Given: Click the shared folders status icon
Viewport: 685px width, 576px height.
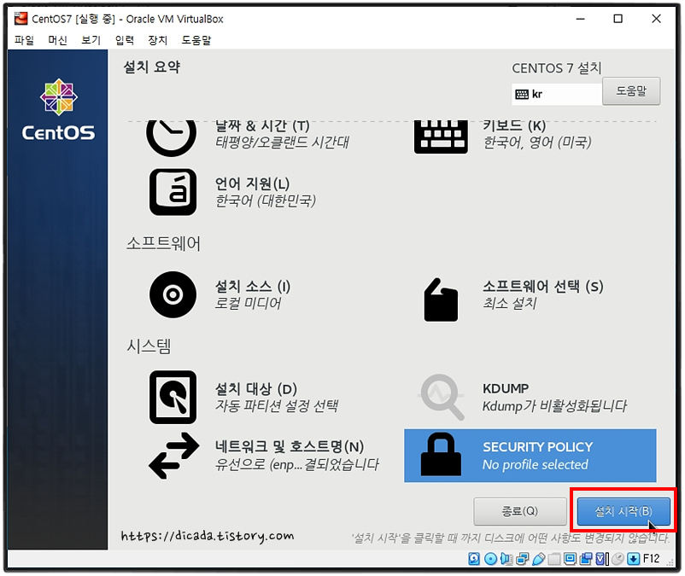Looking at the screenshot, I should pyautogui.click(x=554, y=559).
